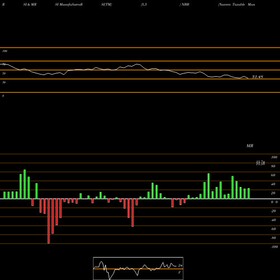Click the 'SI MunafaSutraR' header text

[x=69, y=4]
